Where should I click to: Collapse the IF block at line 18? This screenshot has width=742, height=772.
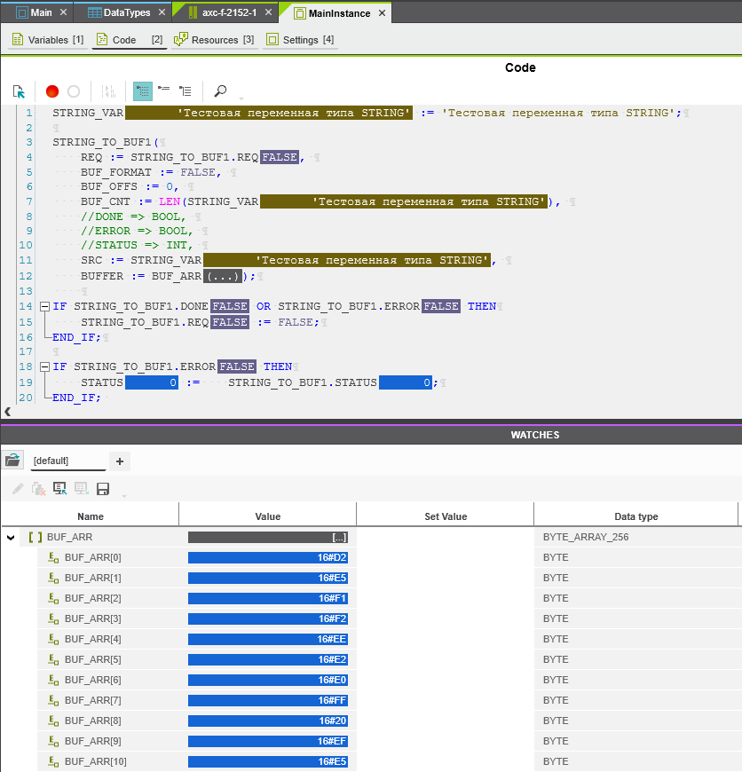click(x=44, y=366)
